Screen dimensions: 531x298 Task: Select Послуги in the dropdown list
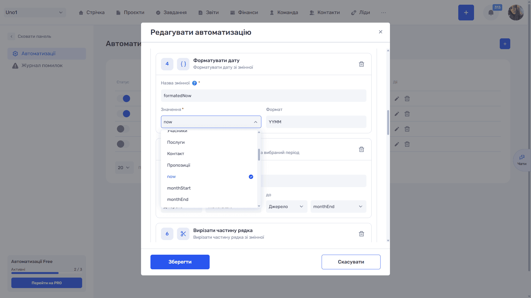point(209,142)
